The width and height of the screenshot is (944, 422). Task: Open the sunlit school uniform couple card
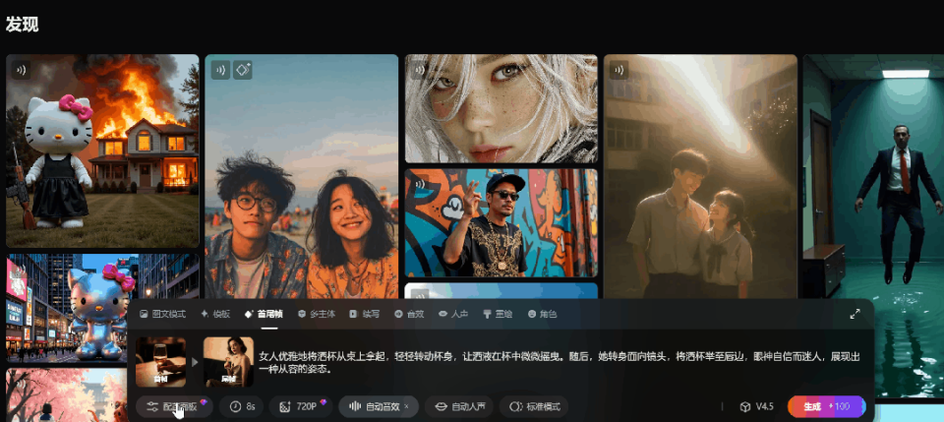coord(700,176)
